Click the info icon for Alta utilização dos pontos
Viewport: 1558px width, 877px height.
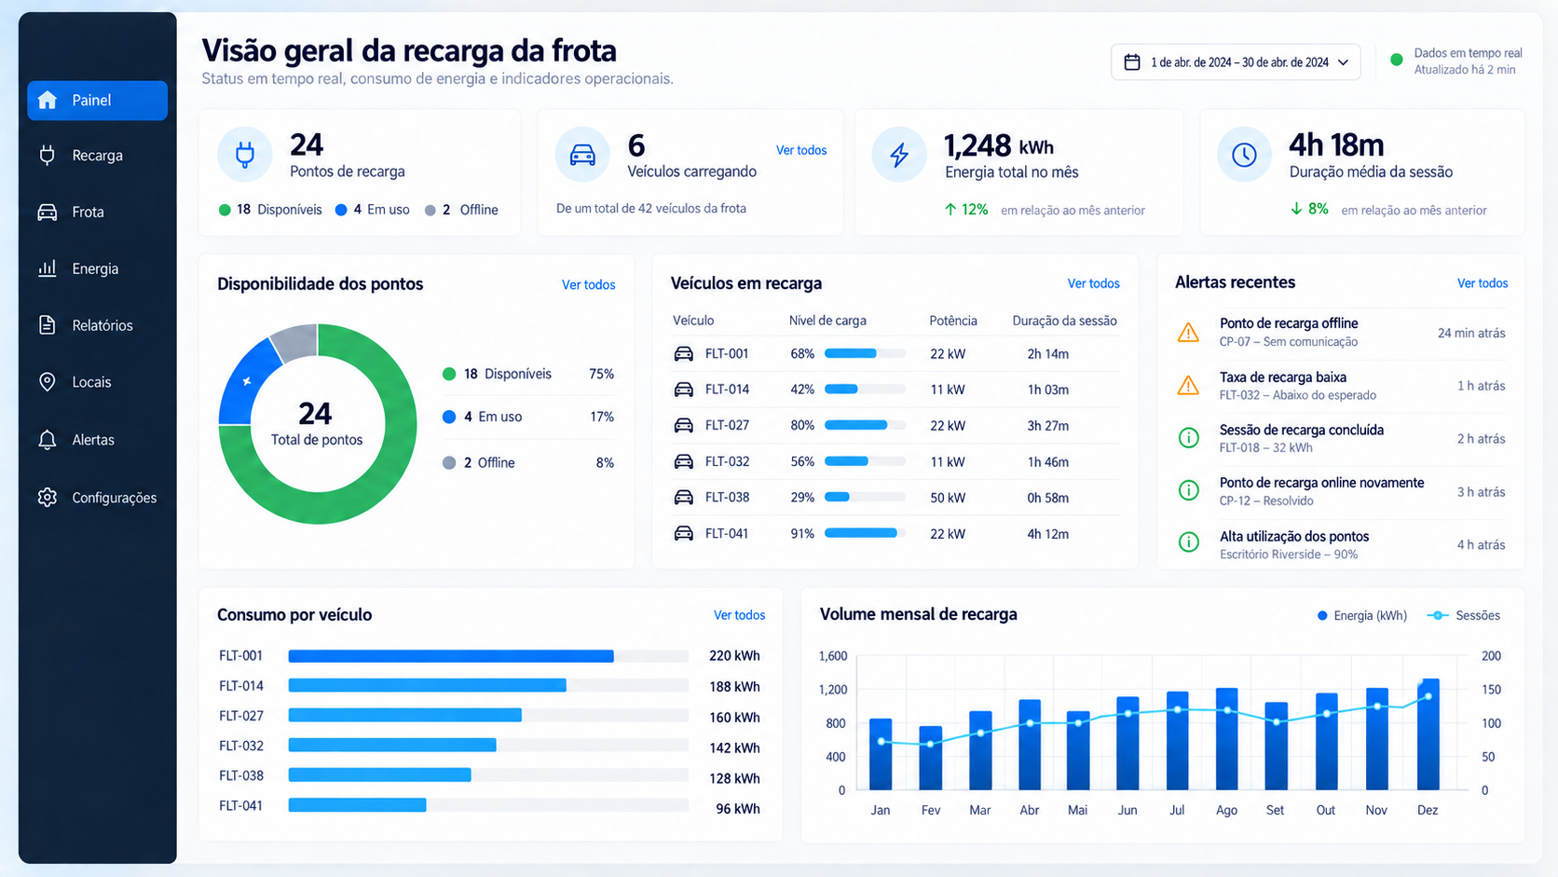click(x=1189, y=543)
